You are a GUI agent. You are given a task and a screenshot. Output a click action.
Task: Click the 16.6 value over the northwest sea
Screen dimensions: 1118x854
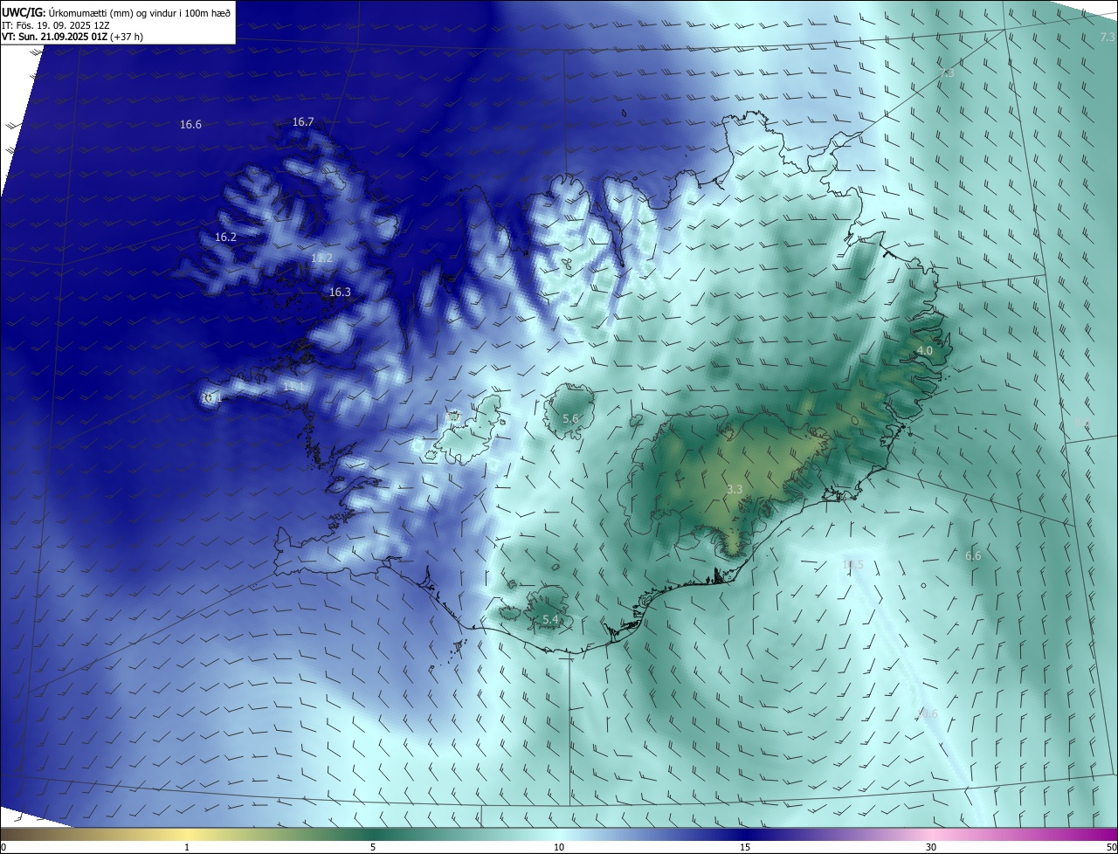click(190, 125)
